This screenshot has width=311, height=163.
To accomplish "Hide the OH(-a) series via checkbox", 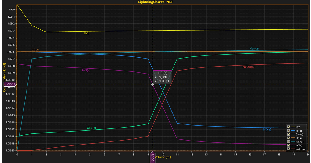I will coord(288,134).
